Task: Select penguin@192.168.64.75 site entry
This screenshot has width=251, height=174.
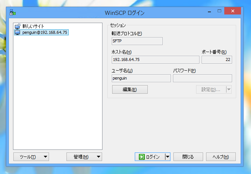Action: coord(41,32)
